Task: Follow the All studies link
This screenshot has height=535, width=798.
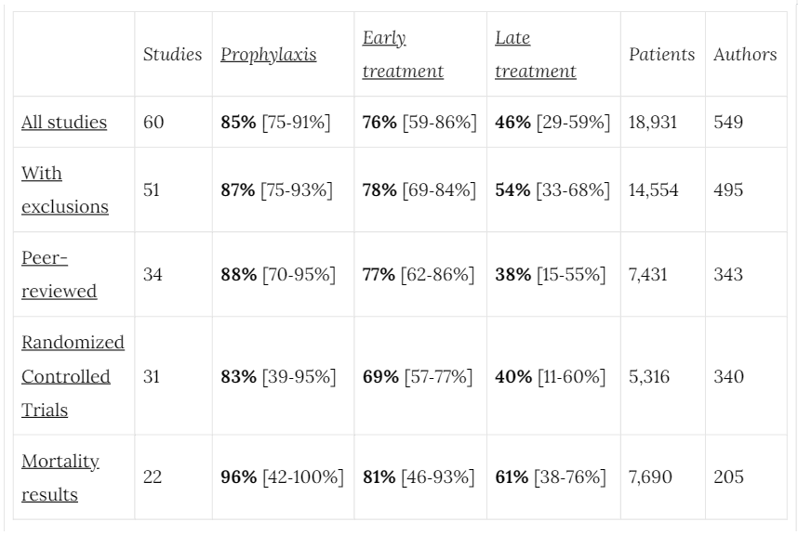Action: [x=64, y=123]
